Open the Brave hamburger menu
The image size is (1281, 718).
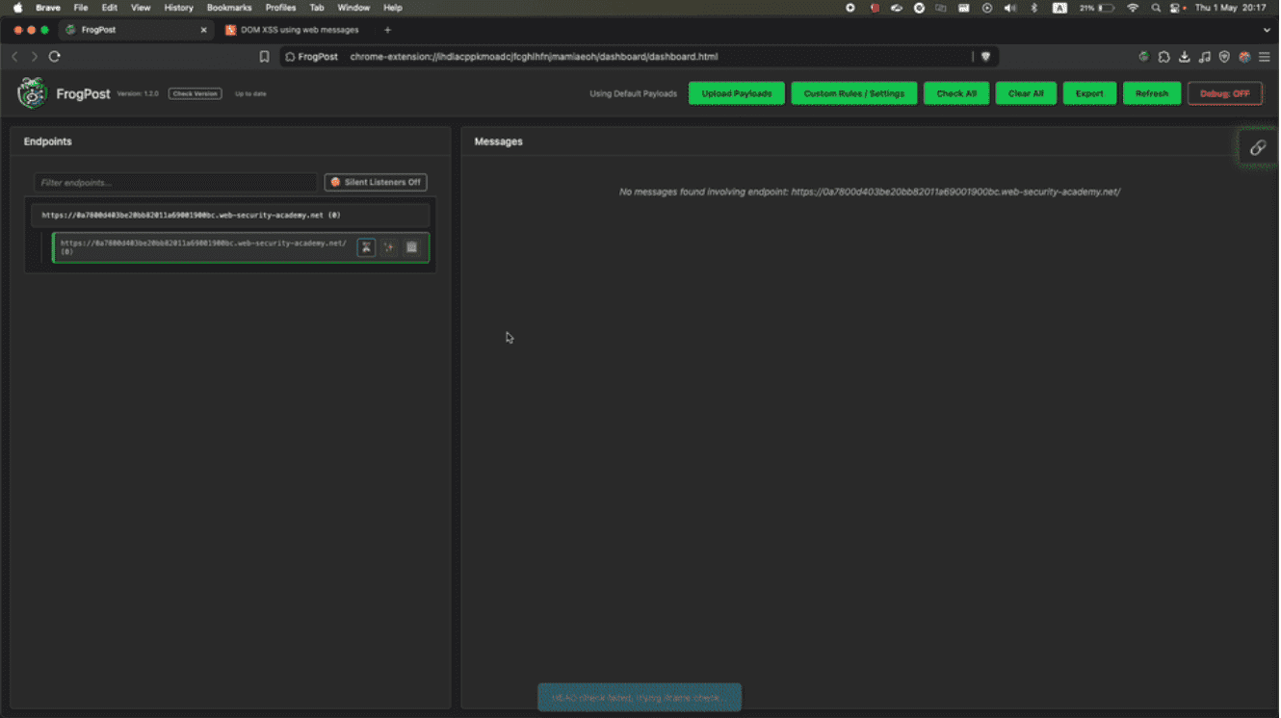click(1265, 57)
